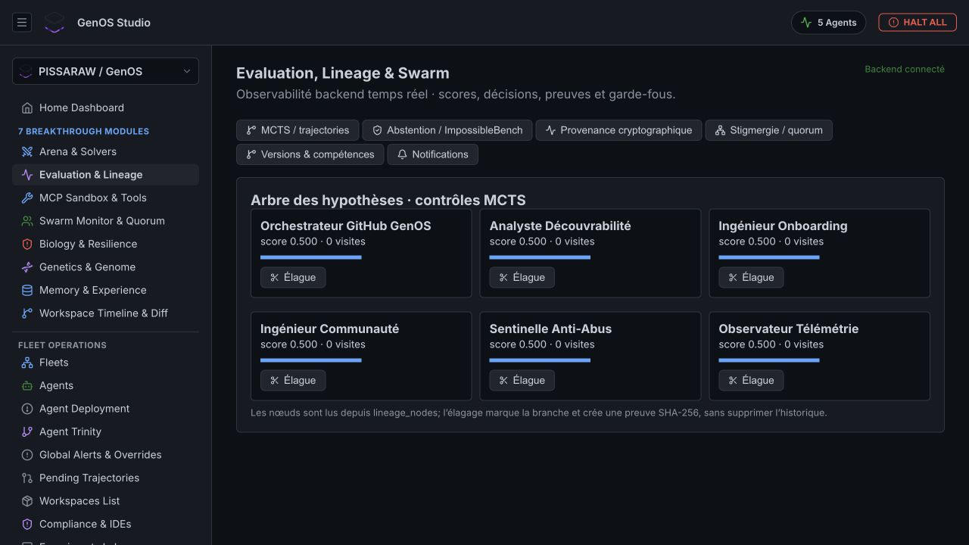Click the Orchestrateur GitHub GenOS score bar
This screenshot has height=545, width=969.
pyautogui.click(x=310, y=257)
